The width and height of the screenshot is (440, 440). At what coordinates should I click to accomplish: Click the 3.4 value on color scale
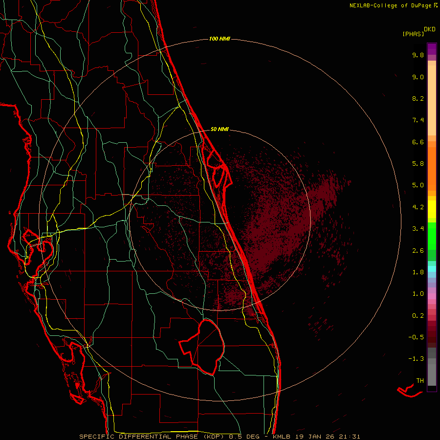click(418, 229)
